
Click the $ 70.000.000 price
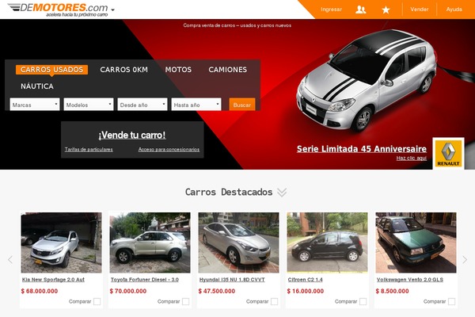click(128, 291)
